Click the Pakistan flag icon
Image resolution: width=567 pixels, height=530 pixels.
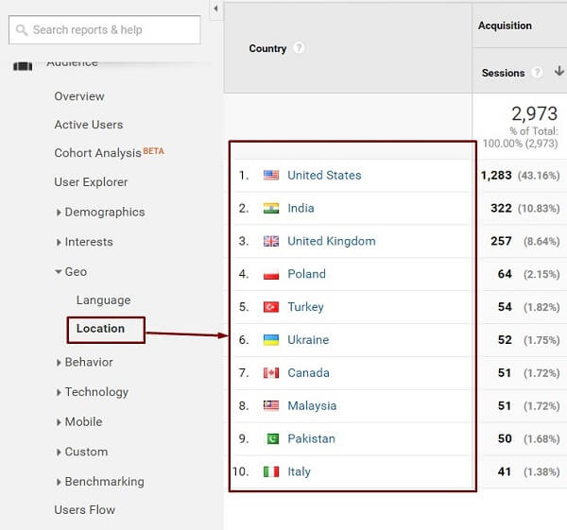[x=273, y=438]
